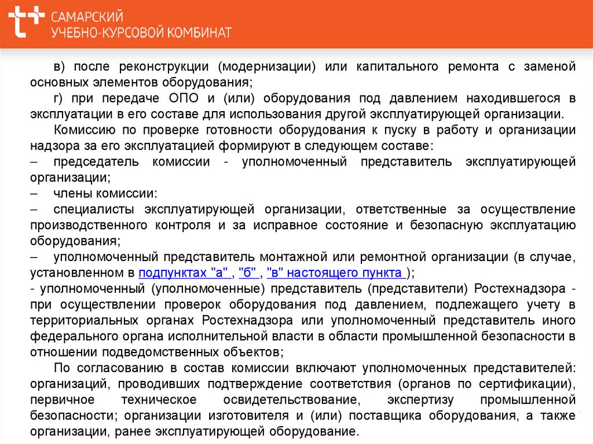Click the line starting "- уполномоченный (уполномоченные) представитель"

(x=303, y=288)
